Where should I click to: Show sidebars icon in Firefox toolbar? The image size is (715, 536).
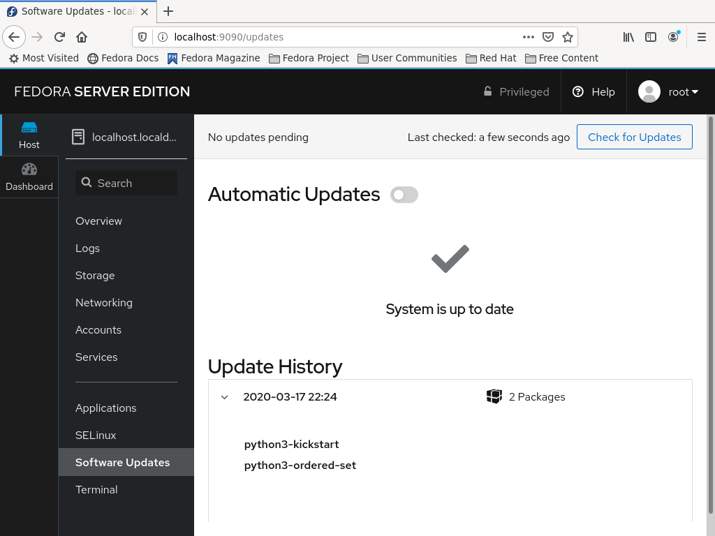(x=651, y=37)
